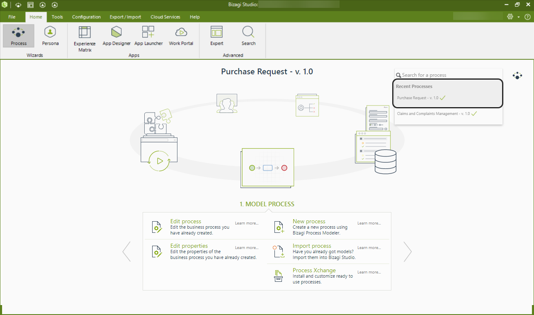Click the Edit process link
The height and width of the screenshot is (315, 534).
(x=186, y=221)
